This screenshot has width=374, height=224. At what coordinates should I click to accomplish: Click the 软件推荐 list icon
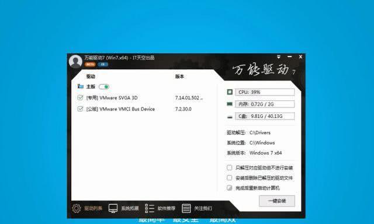click(150, 208)
